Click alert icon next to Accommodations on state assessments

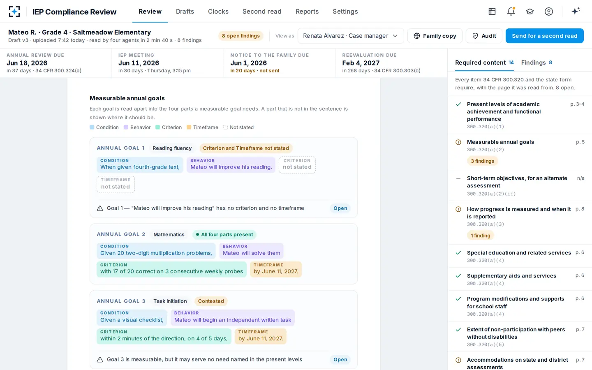tap(458, 360)
